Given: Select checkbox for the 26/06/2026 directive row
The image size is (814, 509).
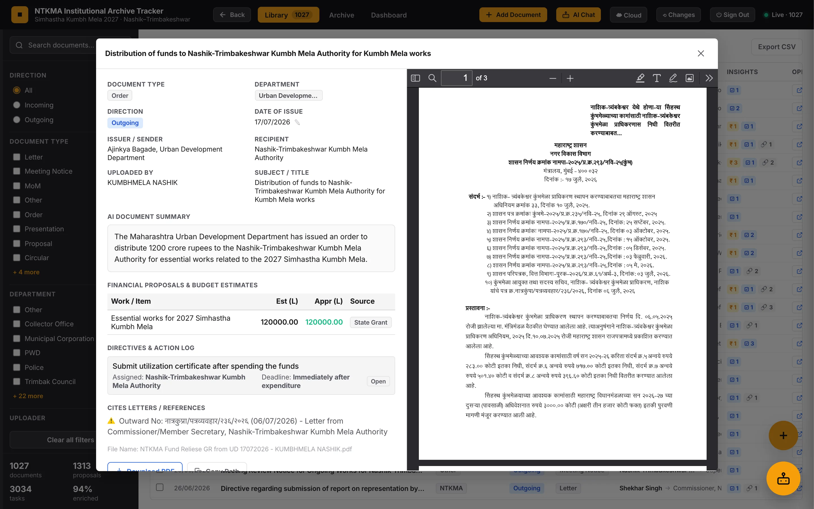Looking at the screenshot, I should coord(160,488).
